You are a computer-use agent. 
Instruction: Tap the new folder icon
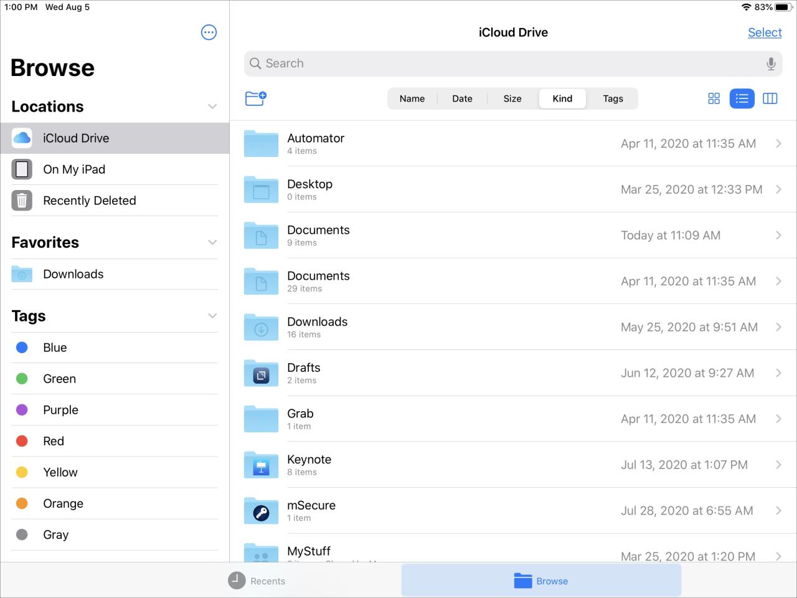(256, 98)
